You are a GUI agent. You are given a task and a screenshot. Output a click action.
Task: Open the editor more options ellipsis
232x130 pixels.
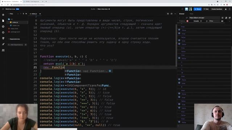pos(175,14)
